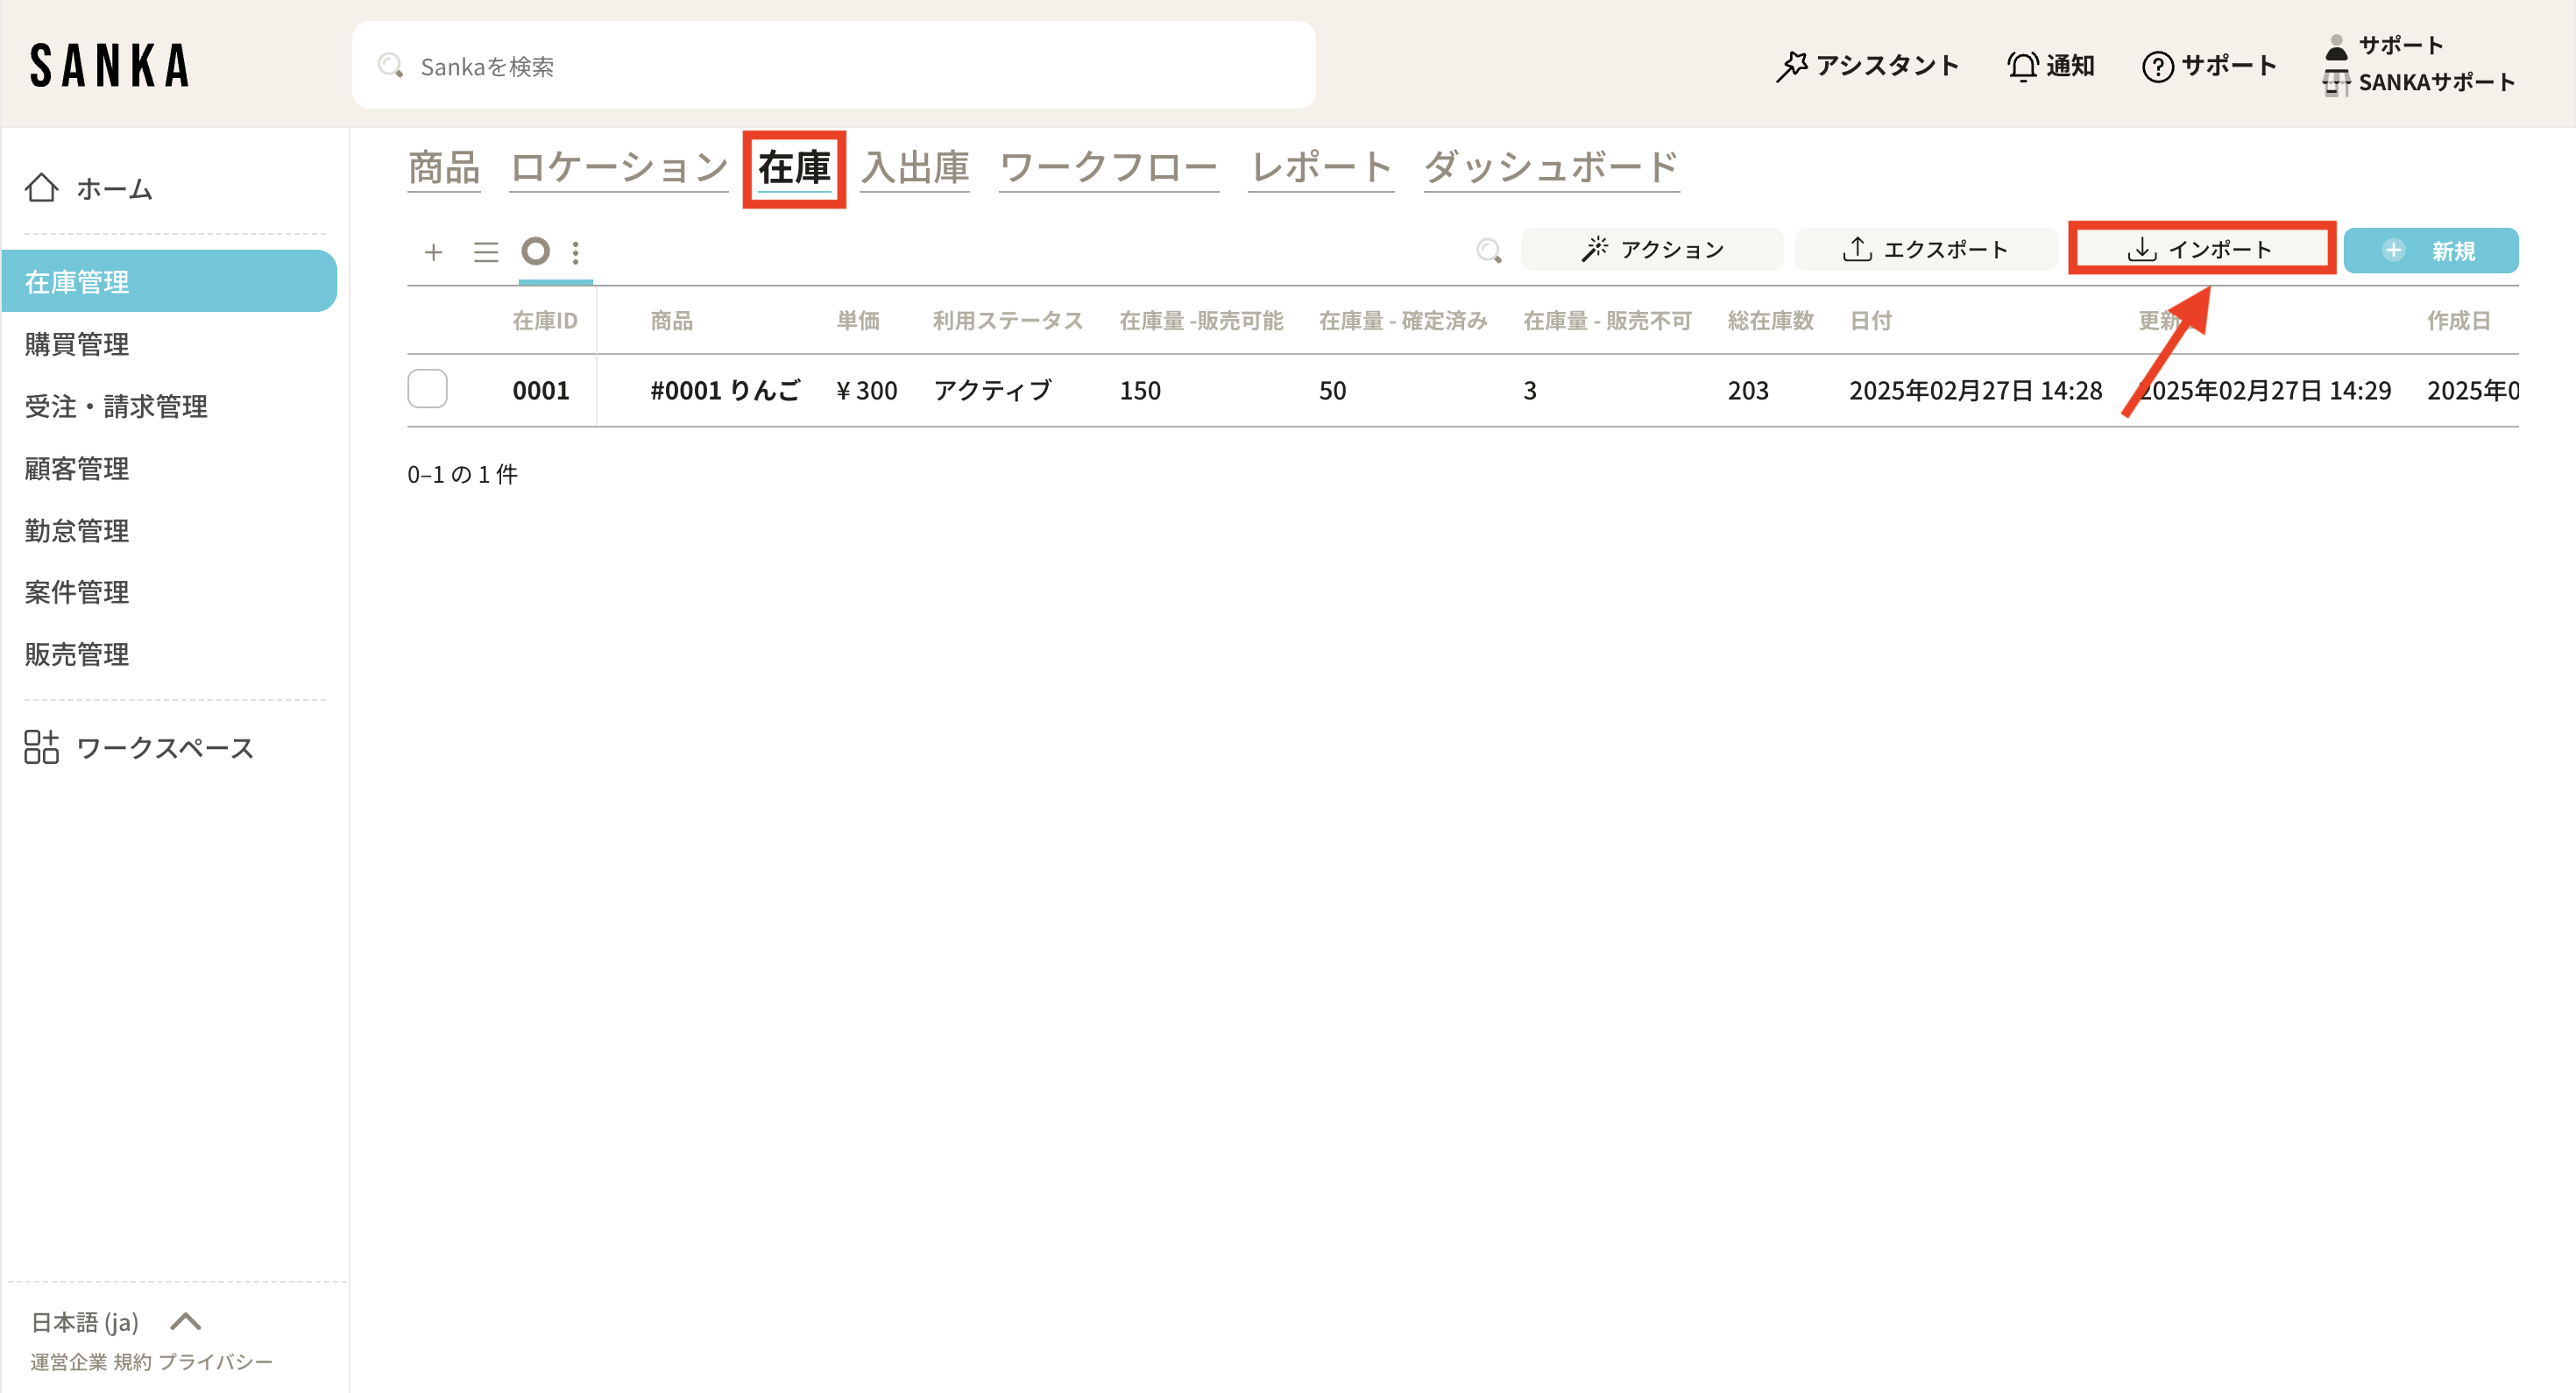Click the インポート button
The image size is (2576, 1393).
click(x=2201, y=250)
